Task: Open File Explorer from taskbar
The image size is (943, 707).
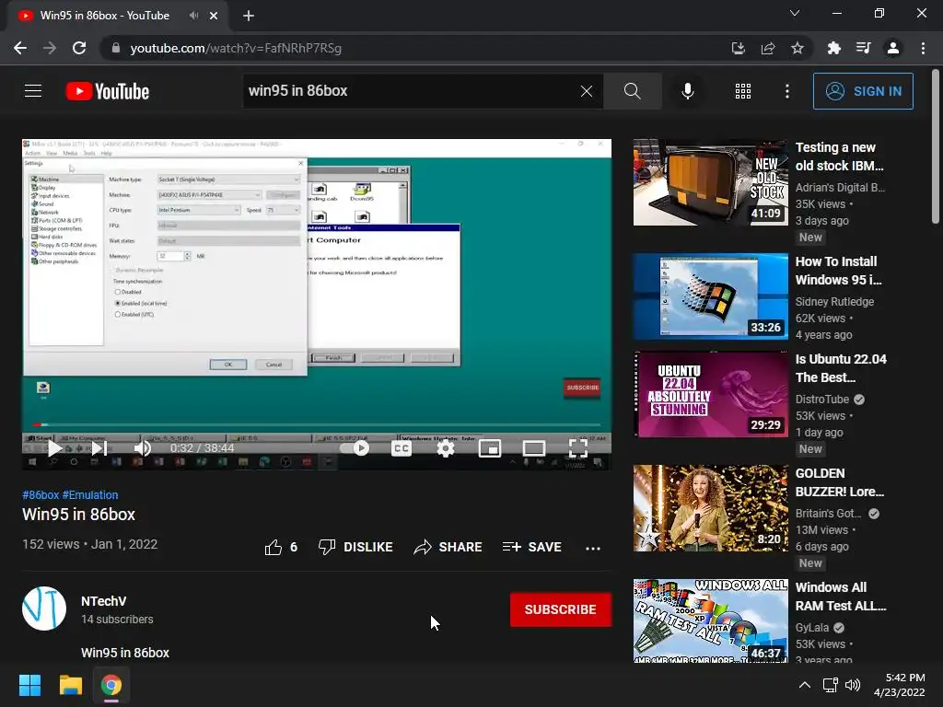Action: (70, 685)
